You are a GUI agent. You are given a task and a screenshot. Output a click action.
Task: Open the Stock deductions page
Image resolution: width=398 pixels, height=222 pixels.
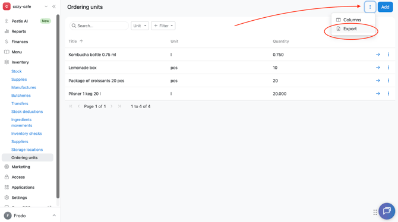point(27,112)
